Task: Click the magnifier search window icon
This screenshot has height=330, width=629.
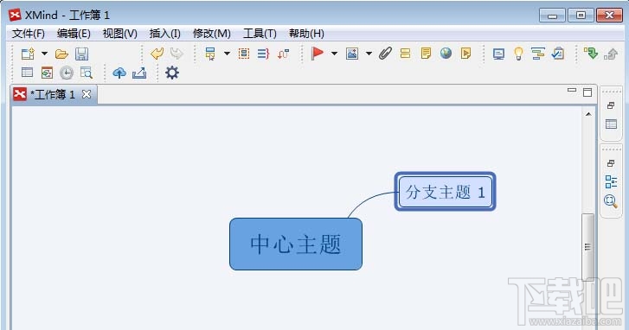Action: [87, 73]
